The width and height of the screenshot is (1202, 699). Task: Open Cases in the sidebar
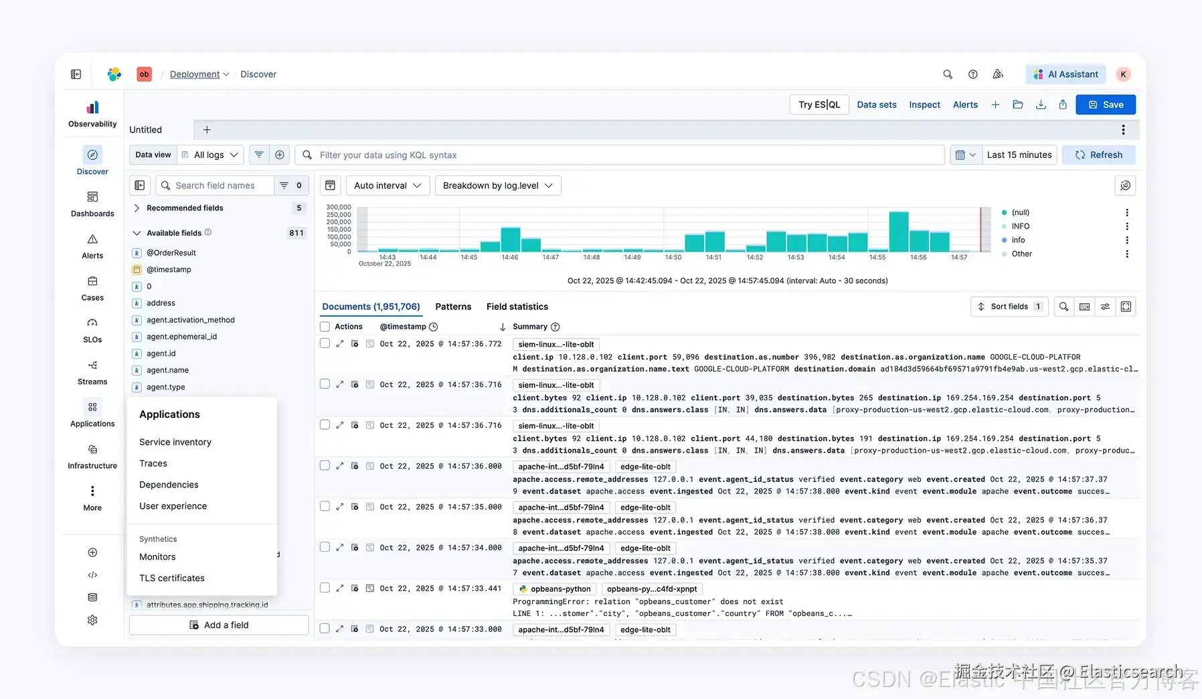[x=92, y=289]
